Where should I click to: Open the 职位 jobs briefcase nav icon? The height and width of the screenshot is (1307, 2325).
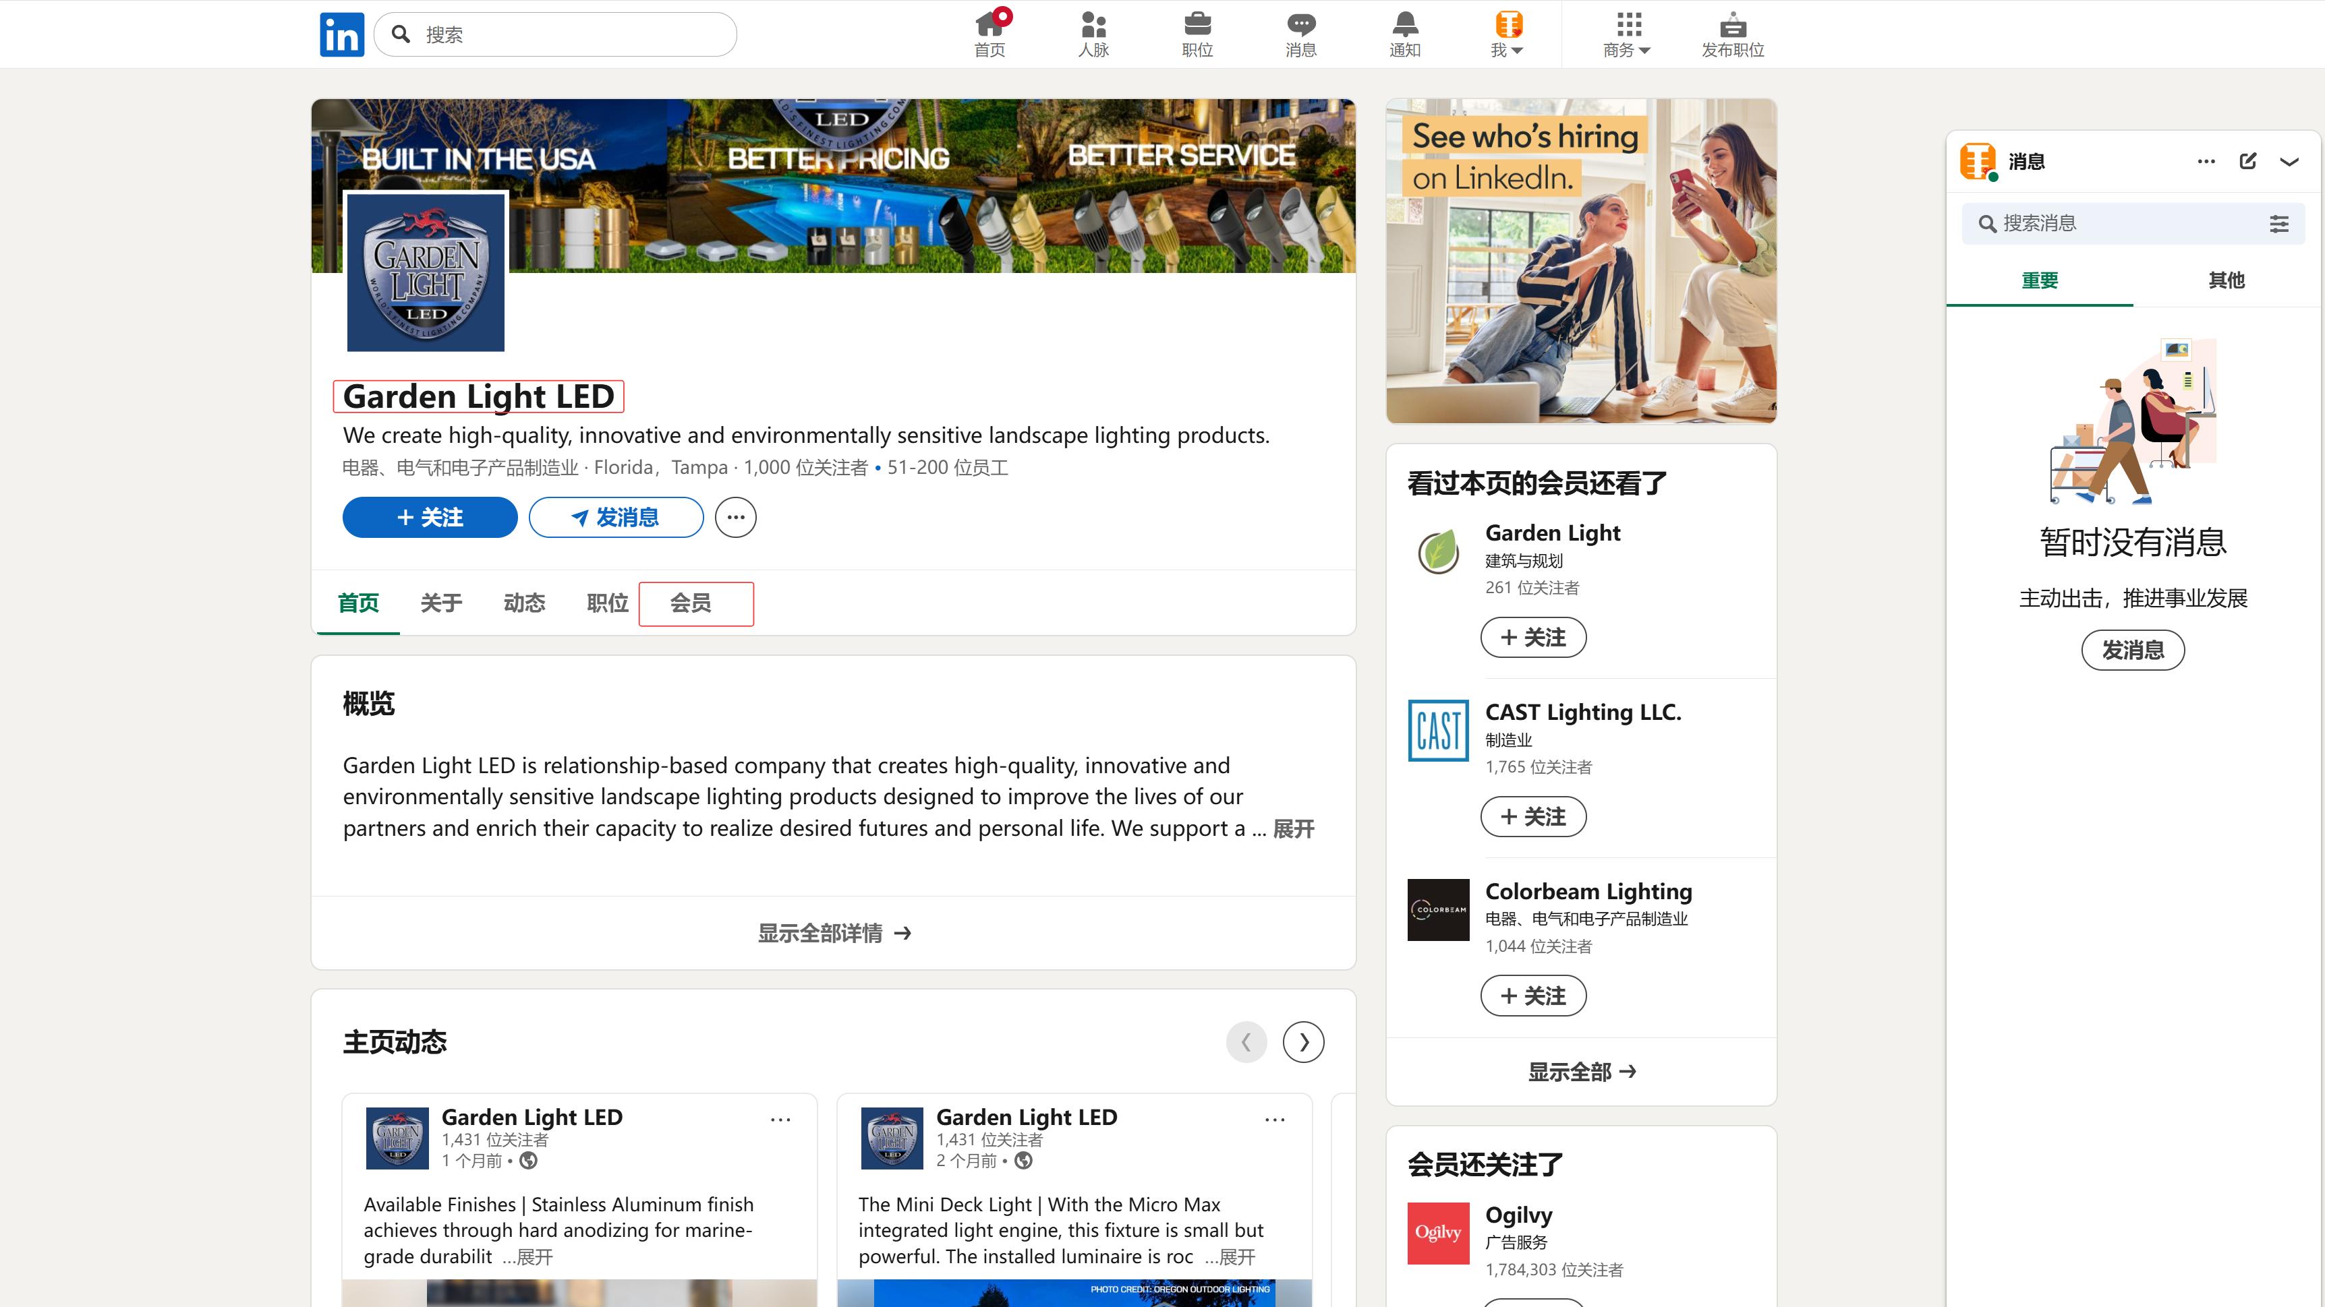pos(1198,34)
